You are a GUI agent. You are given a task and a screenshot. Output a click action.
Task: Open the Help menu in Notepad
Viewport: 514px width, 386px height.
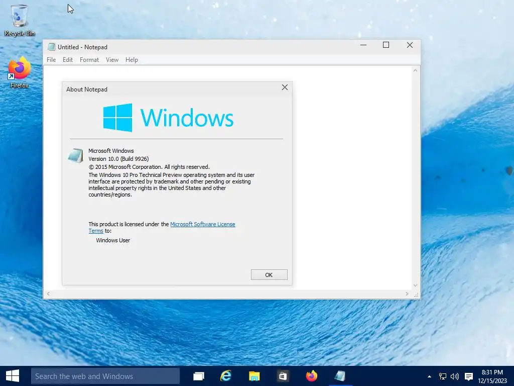(132, 60)
